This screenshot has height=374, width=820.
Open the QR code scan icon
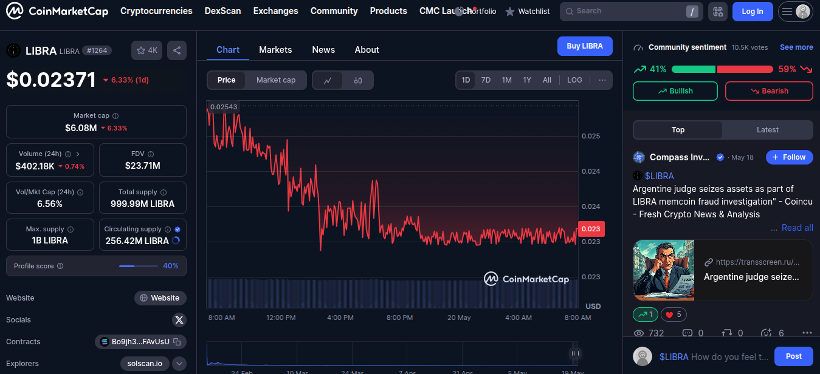pyautogui.click(x=718, y=11)
